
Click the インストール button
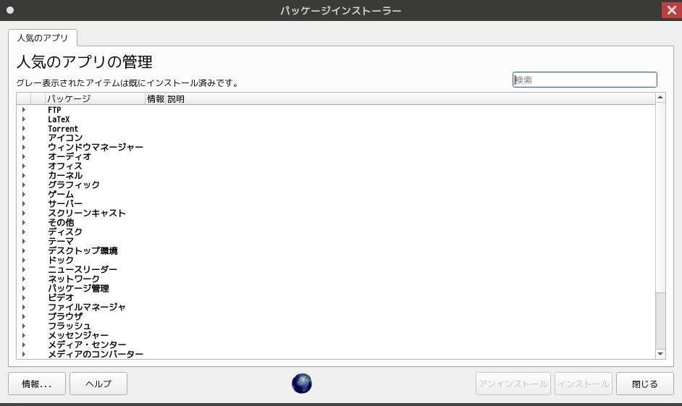[584, 384]
